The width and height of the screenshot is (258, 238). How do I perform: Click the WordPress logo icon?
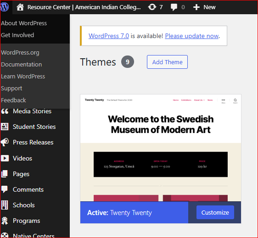pos(5,7)
